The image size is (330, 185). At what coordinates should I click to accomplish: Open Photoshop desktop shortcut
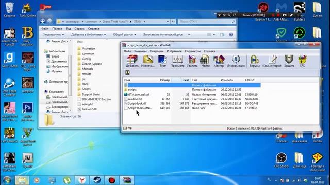[27, 112]
